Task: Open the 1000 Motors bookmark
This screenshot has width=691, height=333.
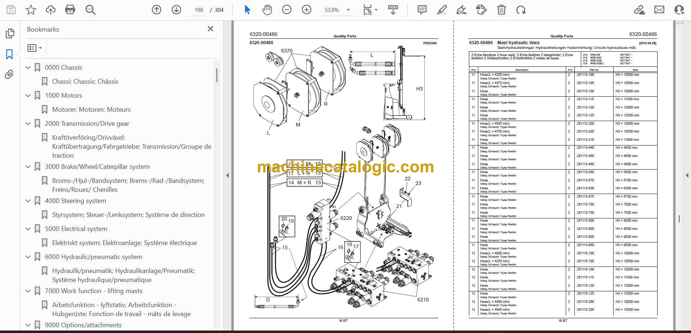Action: point(63,96)
